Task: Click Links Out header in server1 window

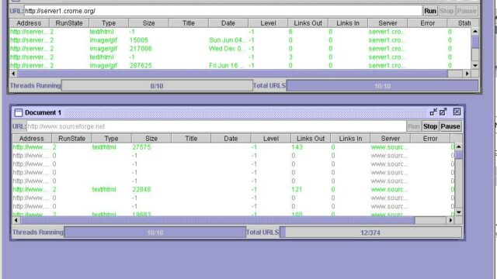Action: tap(308, 23)
